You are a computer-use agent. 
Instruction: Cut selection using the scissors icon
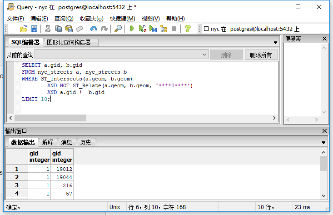(48, 29)
